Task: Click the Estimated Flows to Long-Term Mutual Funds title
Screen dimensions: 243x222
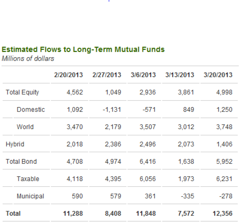Action: (x=83, y=50)
